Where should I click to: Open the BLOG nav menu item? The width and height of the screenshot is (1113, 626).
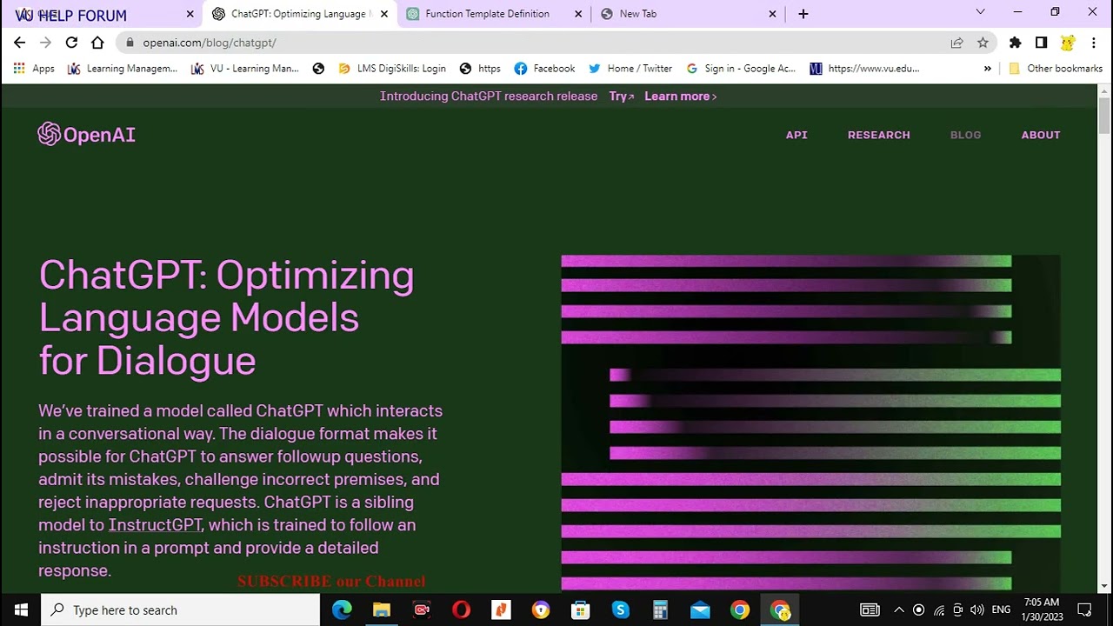(x=965, y=135)
